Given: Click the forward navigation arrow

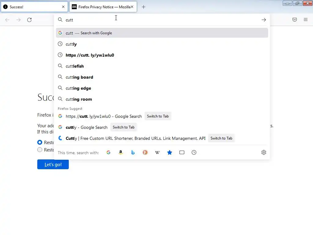Looking at the screenshot, I should pyautogui.click(x=18, y=20).
